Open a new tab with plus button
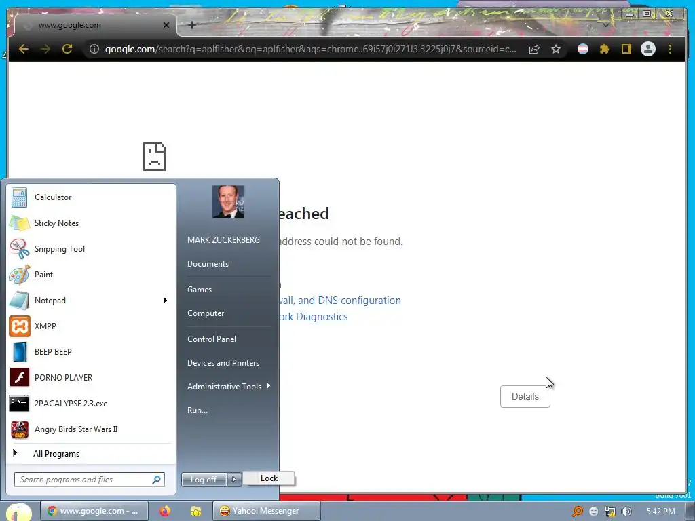 pyautogui.click(x=192, y=25)
